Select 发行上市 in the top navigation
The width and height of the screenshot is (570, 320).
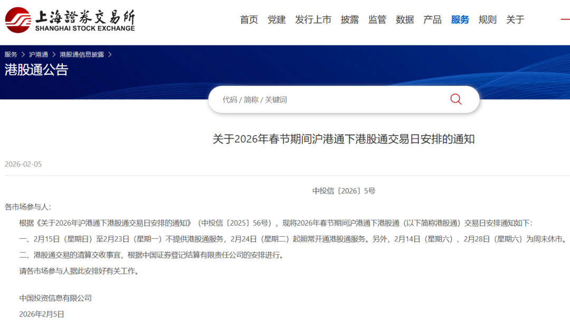pyautogui.click(x=313, y=20)
